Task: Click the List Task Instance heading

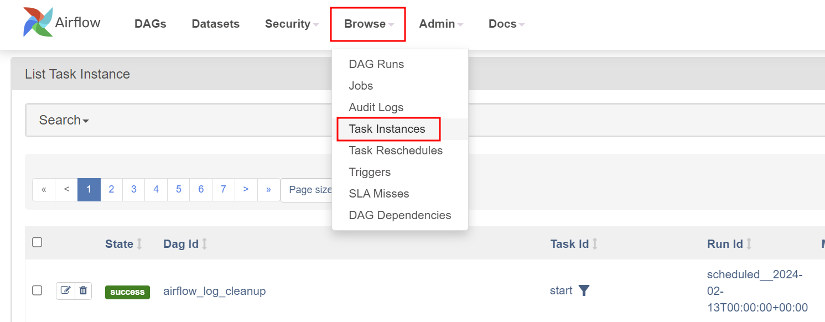Action: (x=77, y=74)
